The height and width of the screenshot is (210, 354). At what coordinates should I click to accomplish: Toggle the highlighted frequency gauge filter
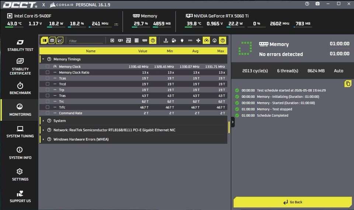coord(206,41)
